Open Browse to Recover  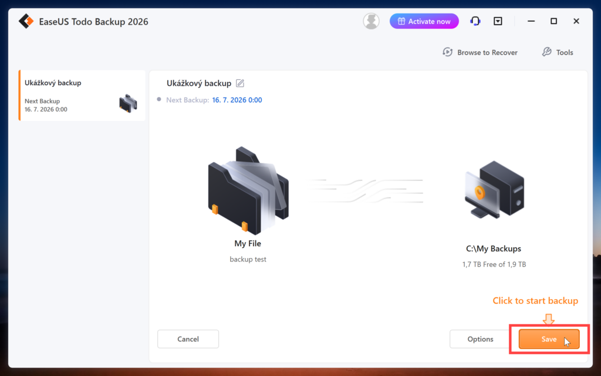(480, 52)
